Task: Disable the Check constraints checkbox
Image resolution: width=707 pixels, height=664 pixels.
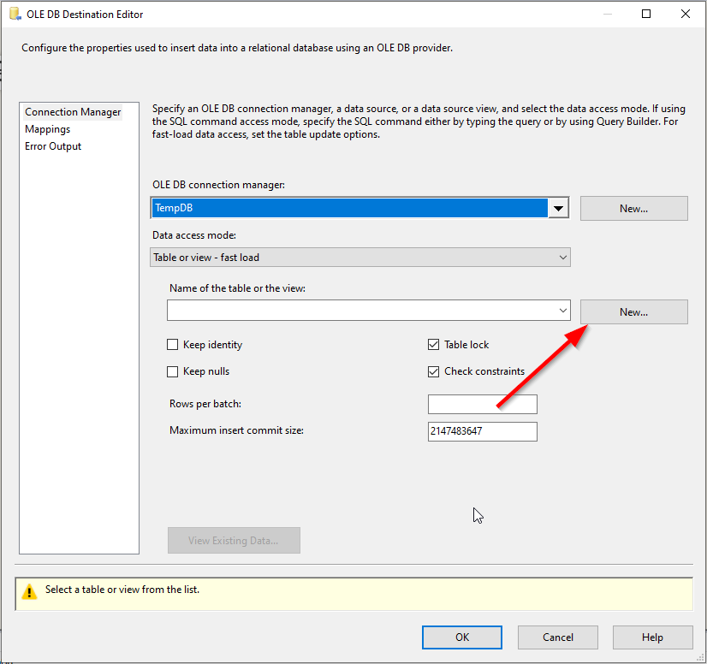Action: click(434, 371)
